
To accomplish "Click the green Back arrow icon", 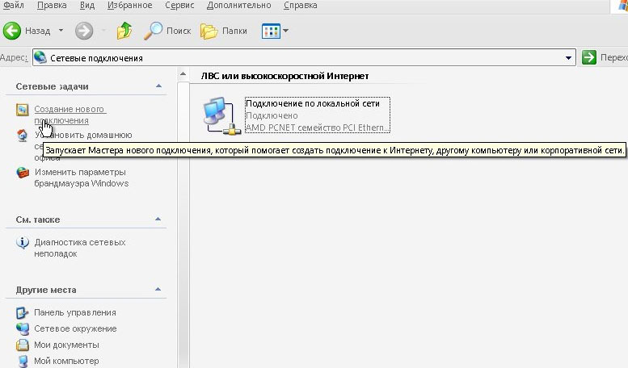I will (12, 31).
